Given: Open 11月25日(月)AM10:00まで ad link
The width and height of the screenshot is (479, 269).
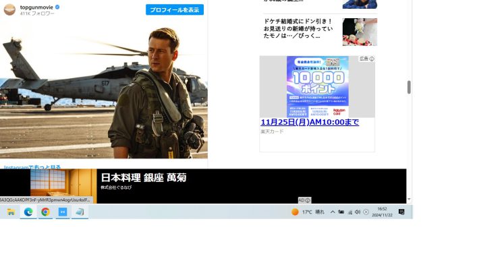Looking at the screenshot, I should (310, 122).
